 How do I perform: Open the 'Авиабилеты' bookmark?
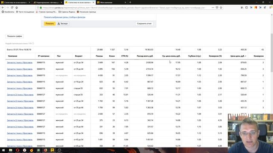[x=8, y=12]
